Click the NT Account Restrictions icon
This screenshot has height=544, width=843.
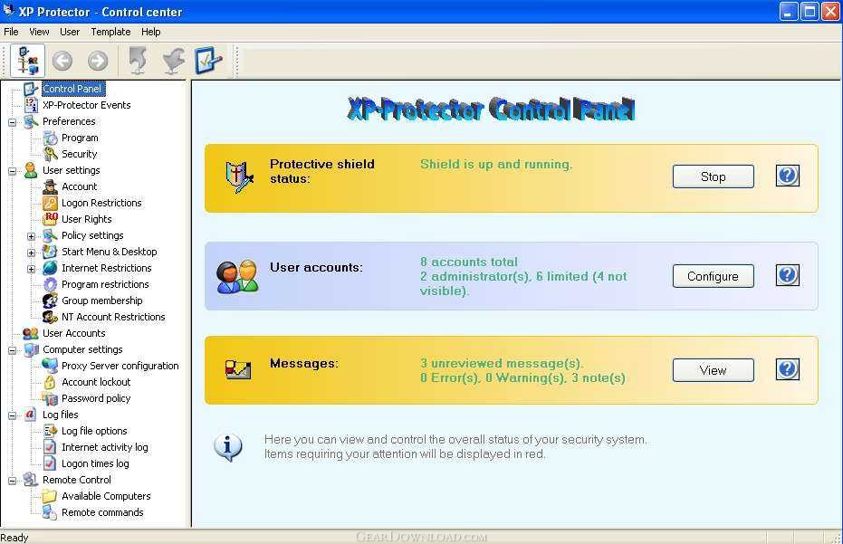(50, 317)
